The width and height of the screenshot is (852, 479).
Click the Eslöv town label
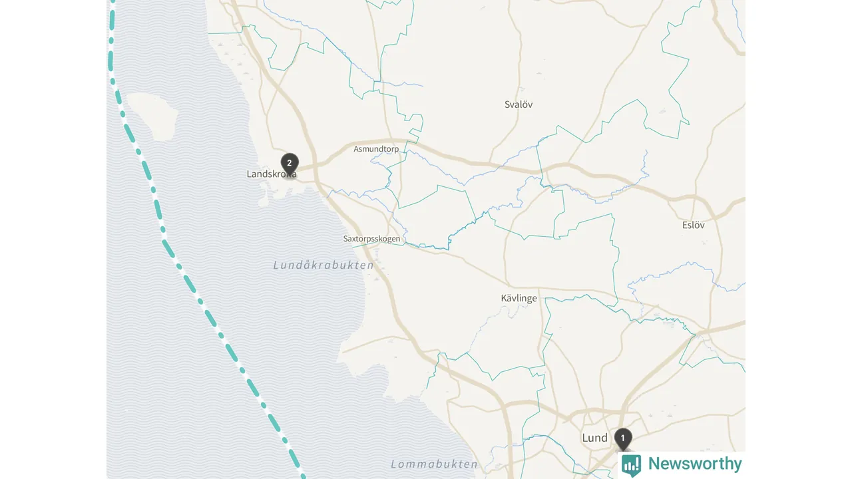click(693, 225)
